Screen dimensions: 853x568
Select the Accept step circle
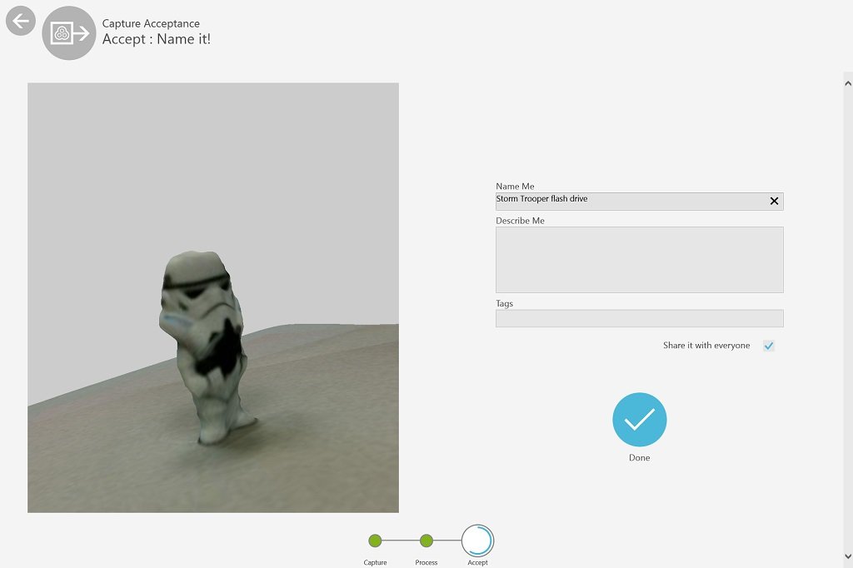click(477, 541)
